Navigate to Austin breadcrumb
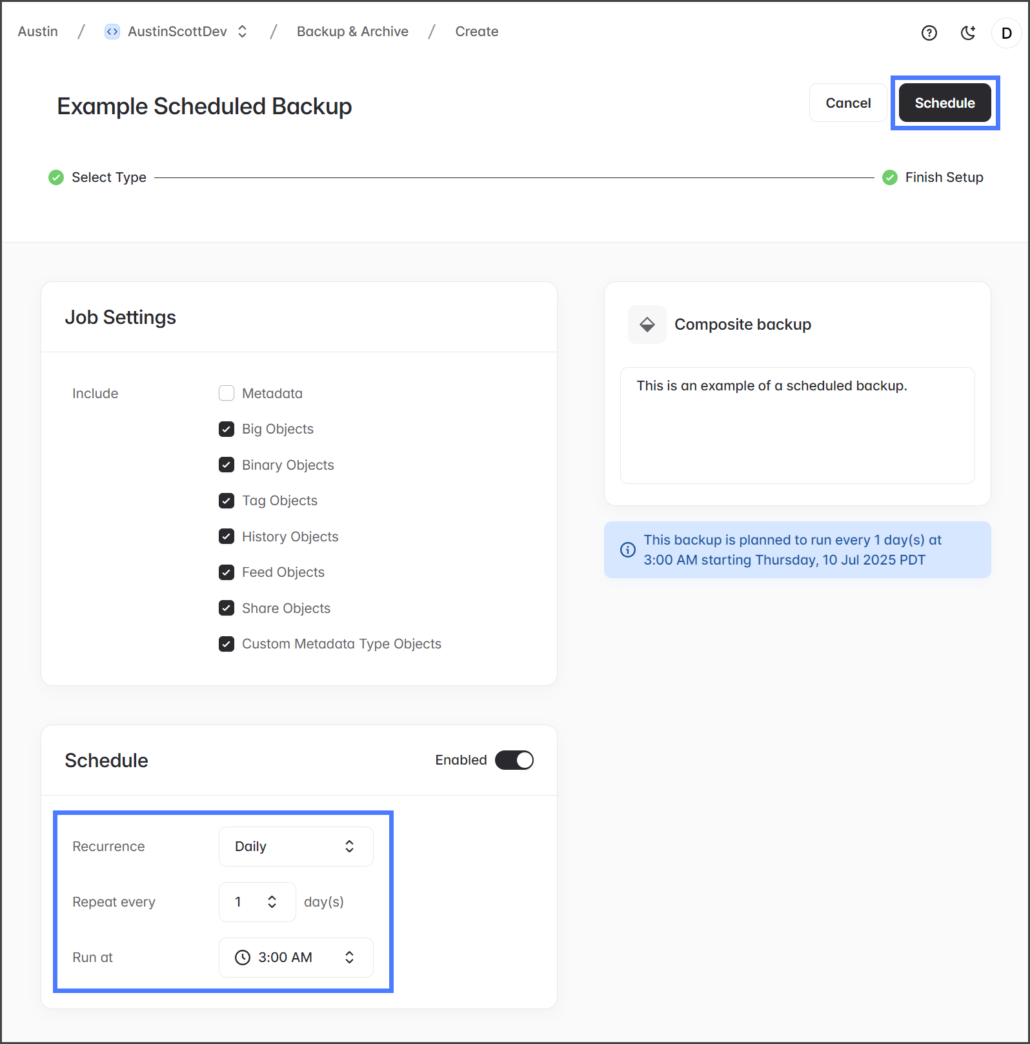The width and height of the screenshot is (1030, 1044). point(38,32)
